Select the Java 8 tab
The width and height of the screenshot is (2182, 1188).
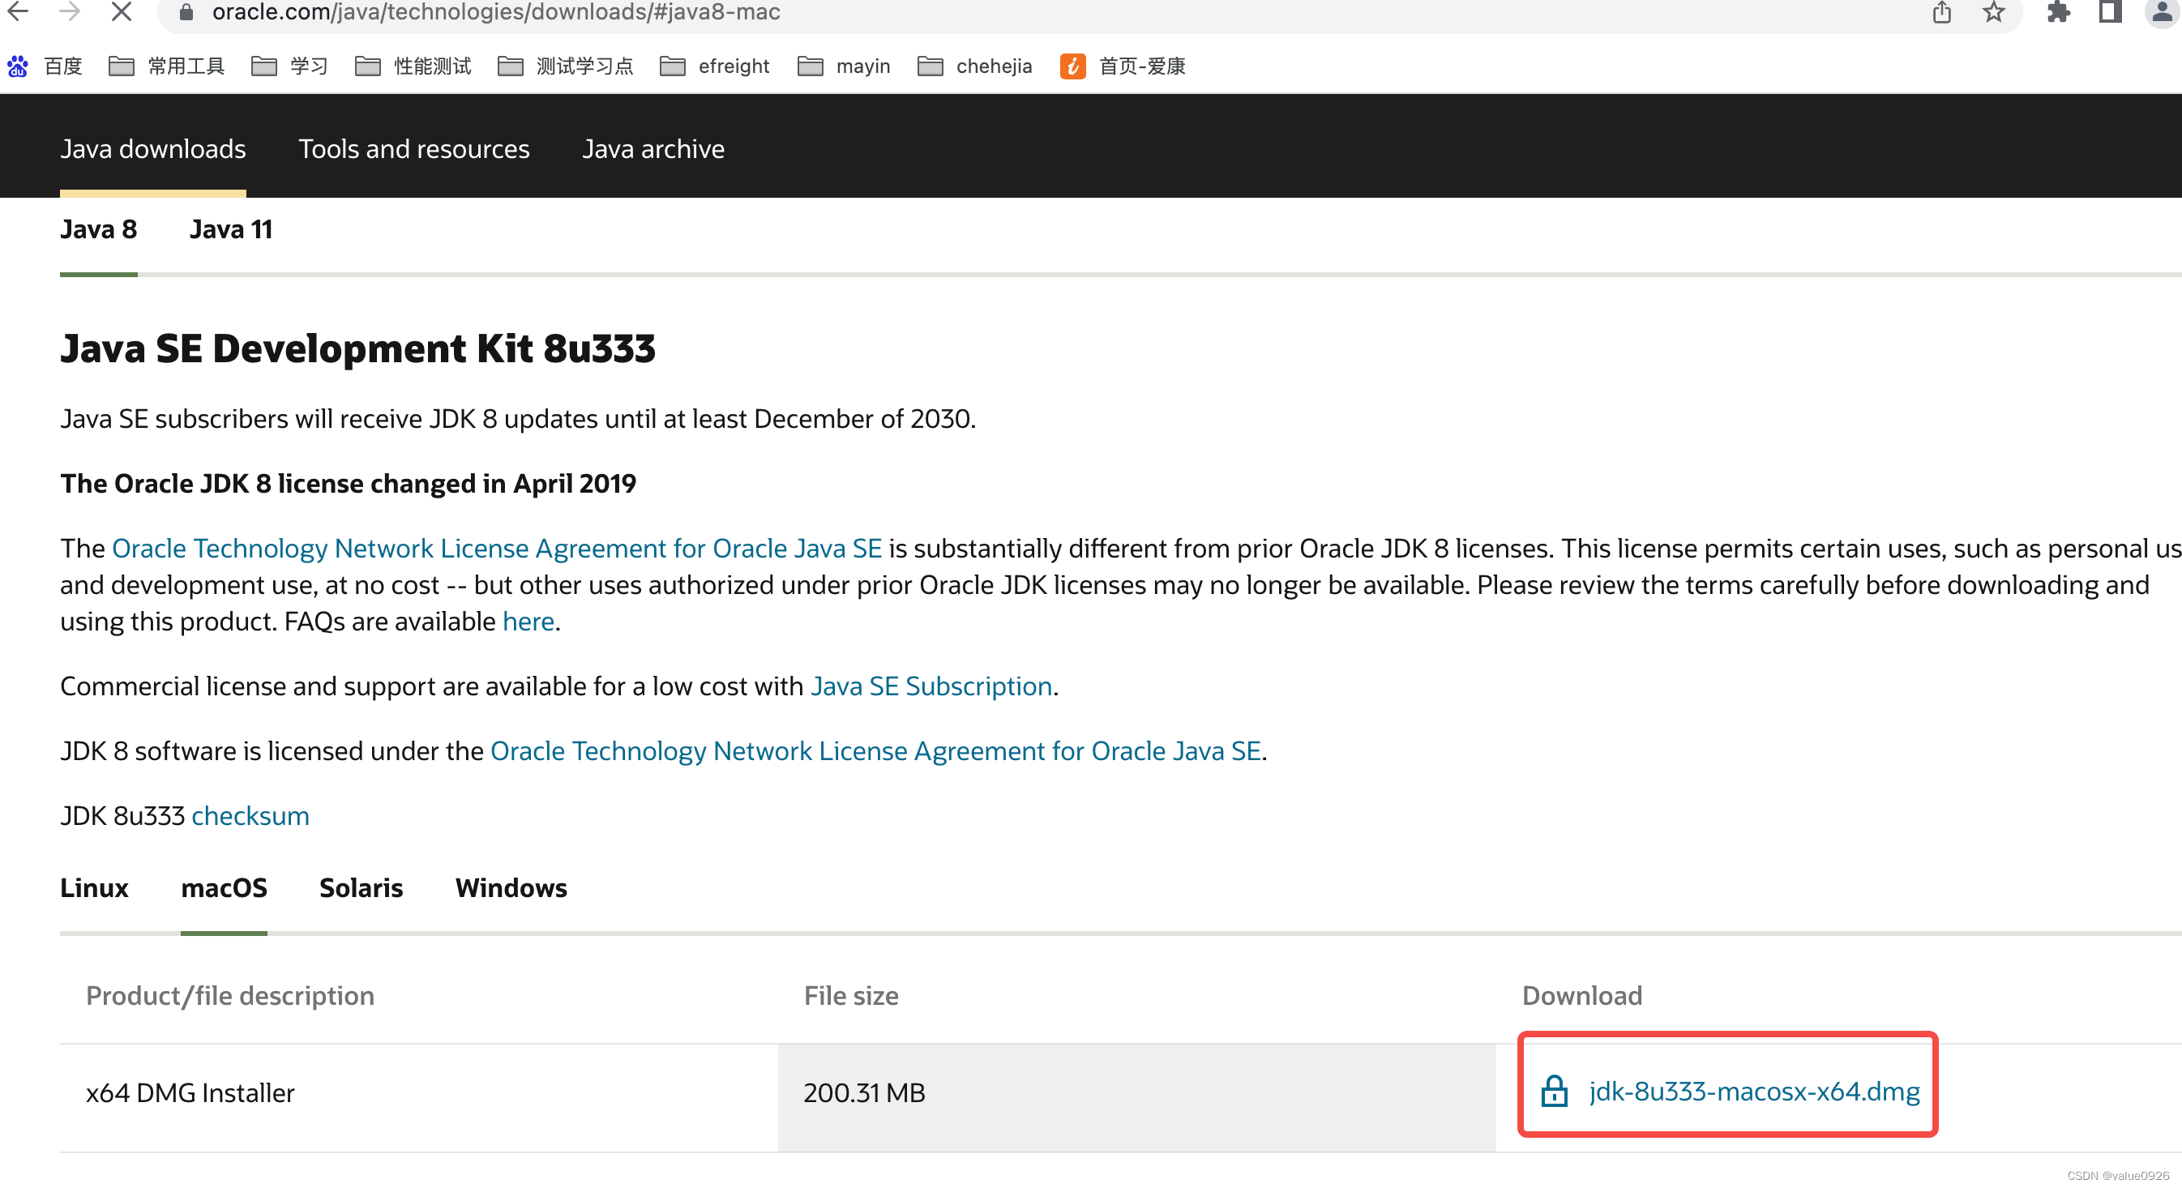(98, 229)
